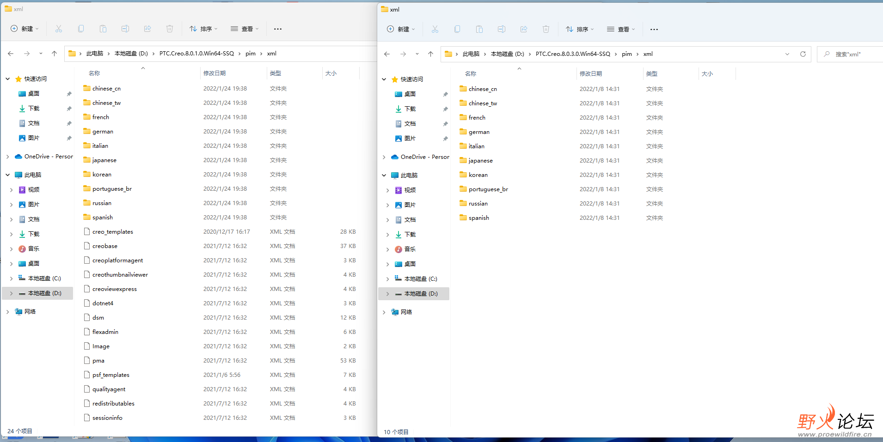Viewport: 883px width, 442px height.
Task: Select qualityagent file in left window
Action: 109,389
